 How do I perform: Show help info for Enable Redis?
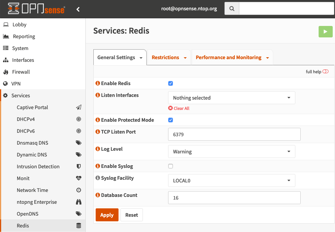click(98, 83)
